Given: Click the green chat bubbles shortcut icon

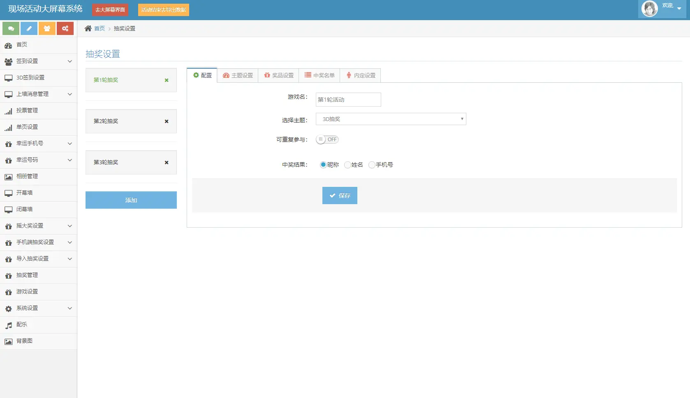Looking at the screenshot, I should click(11, 28).
